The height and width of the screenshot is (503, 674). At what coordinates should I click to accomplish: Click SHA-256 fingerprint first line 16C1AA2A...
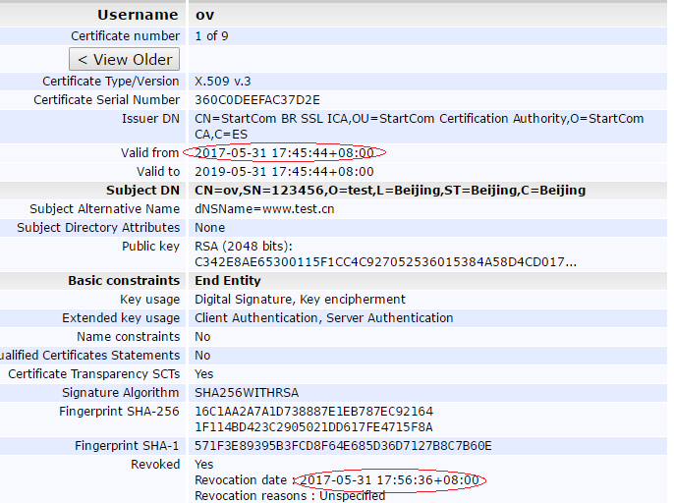313,412
